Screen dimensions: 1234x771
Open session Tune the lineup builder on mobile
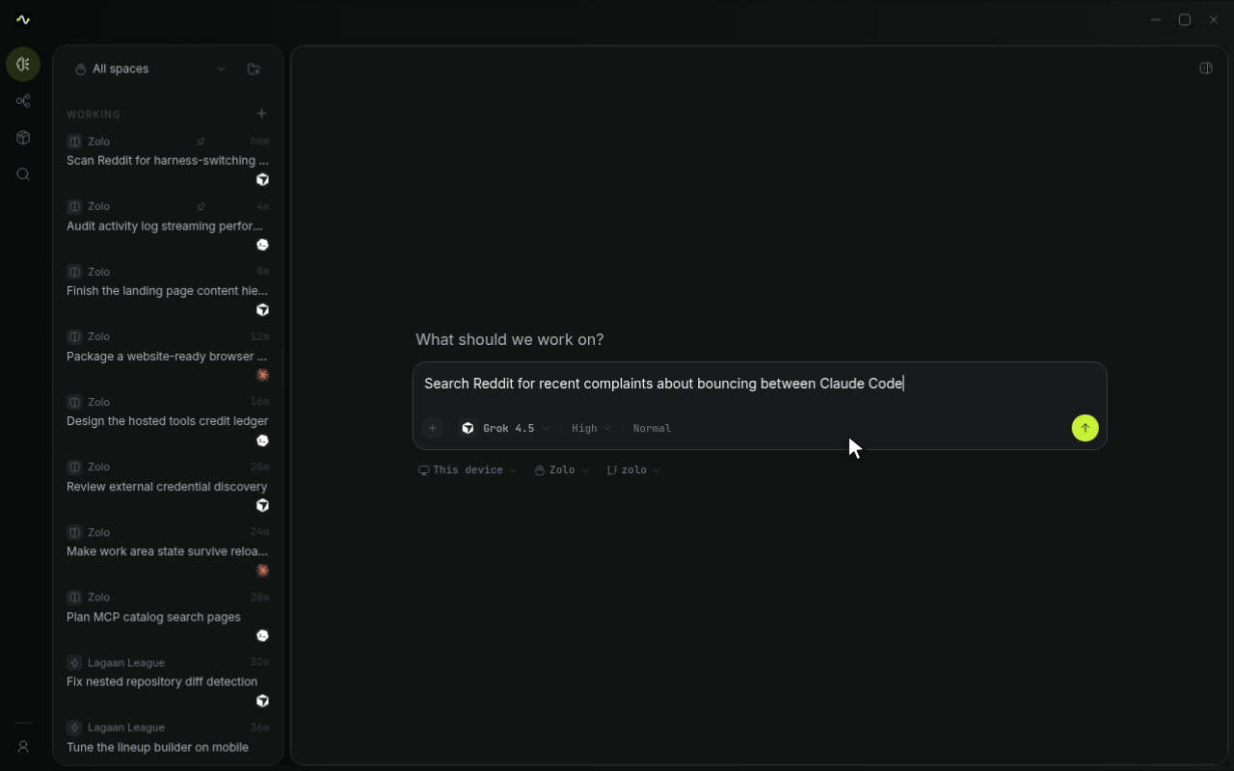[x=168, y=740]
